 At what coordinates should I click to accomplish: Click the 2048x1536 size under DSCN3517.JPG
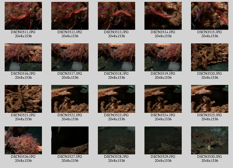[x=70, y=77]
